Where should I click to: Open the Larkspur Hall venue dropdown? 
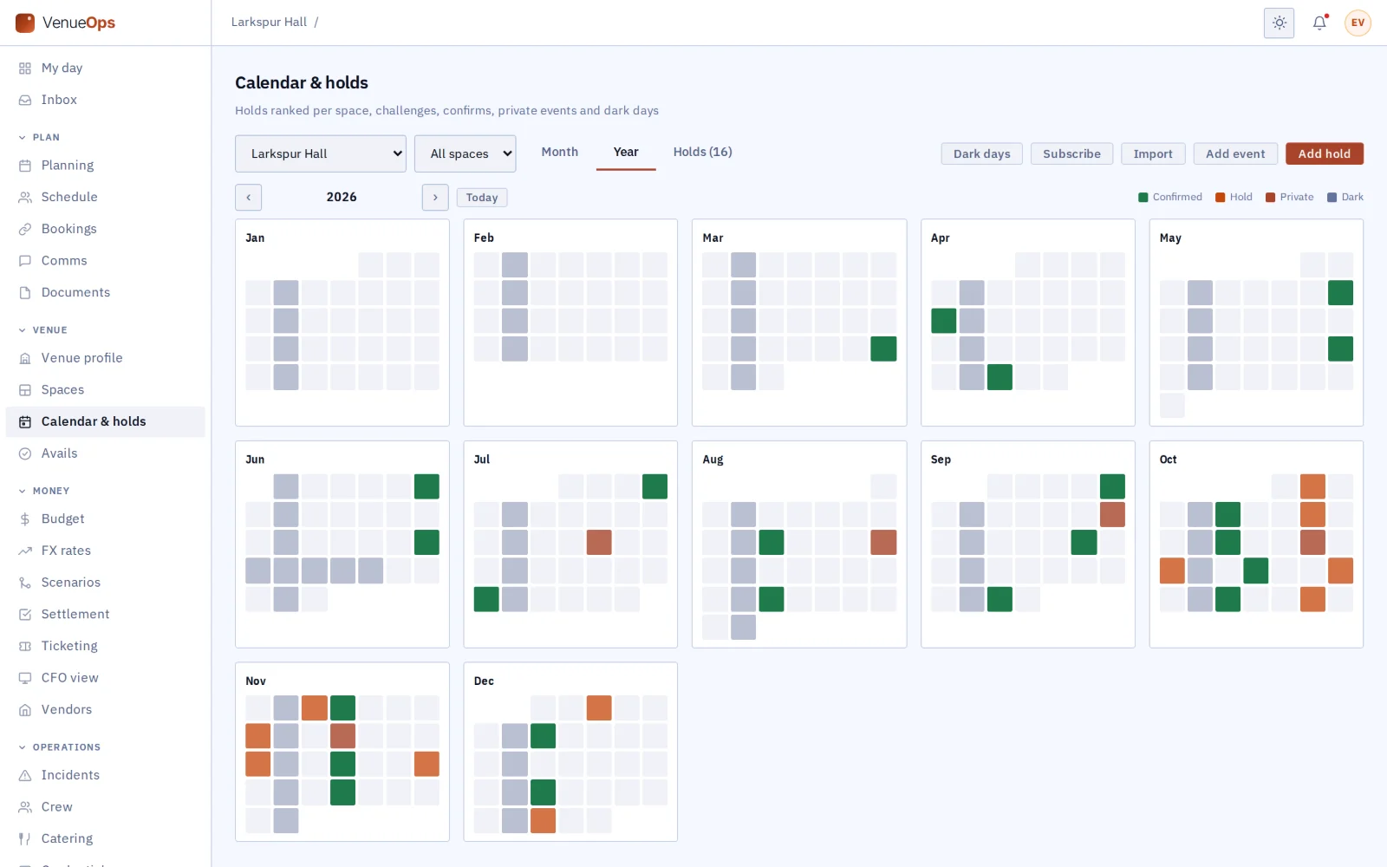pos(320,153)
